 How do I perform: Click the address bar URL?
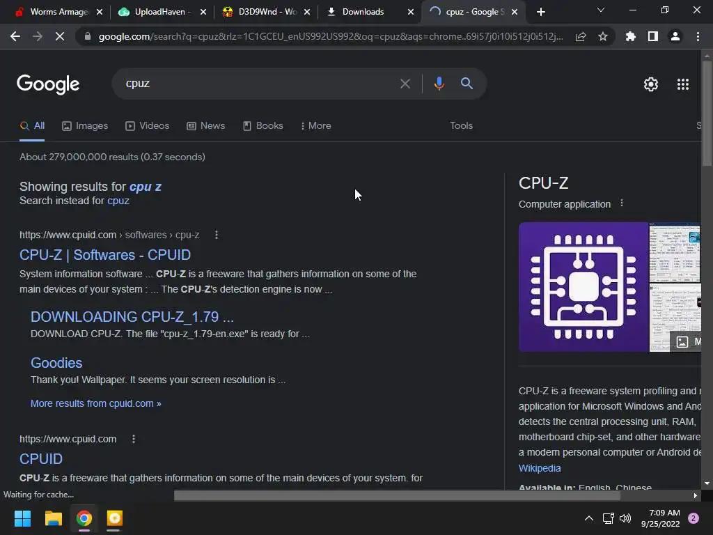click(x=331, y=36)
